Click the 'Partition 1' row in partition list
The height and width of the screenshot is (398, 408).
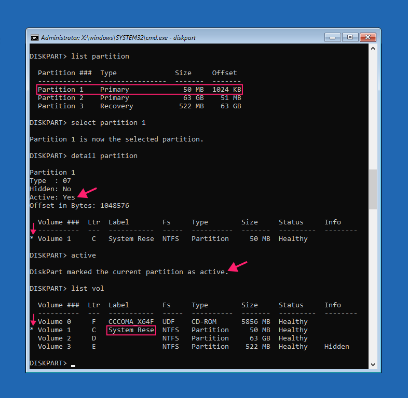tap(140, 90)
